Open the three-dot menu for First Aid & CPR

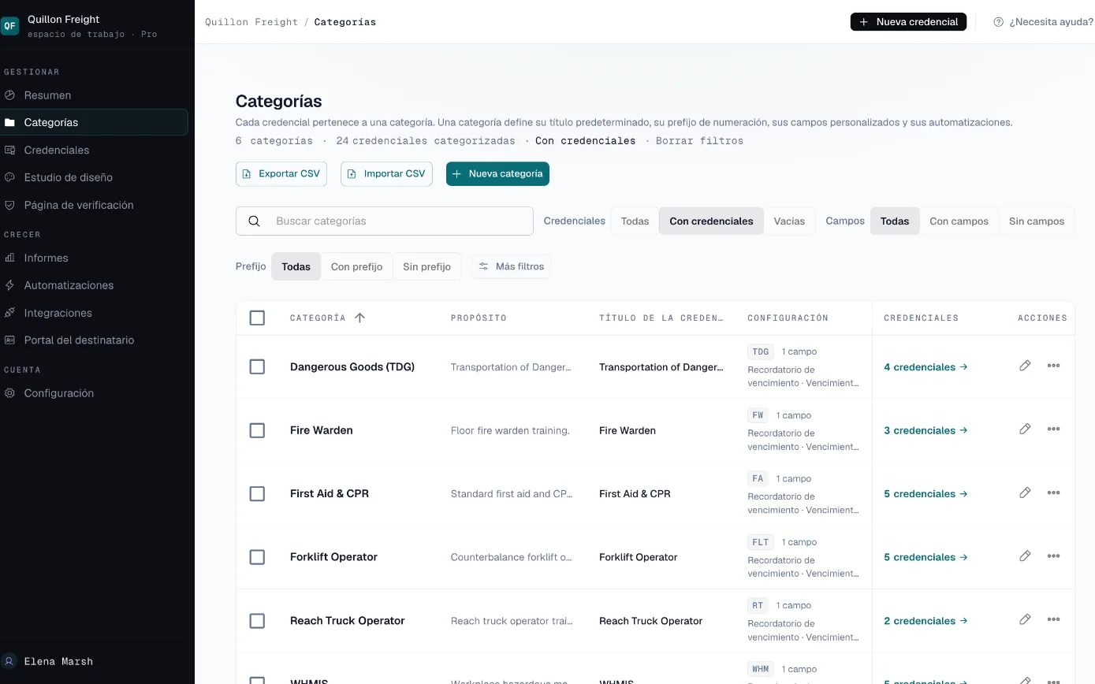[1053, 493]
